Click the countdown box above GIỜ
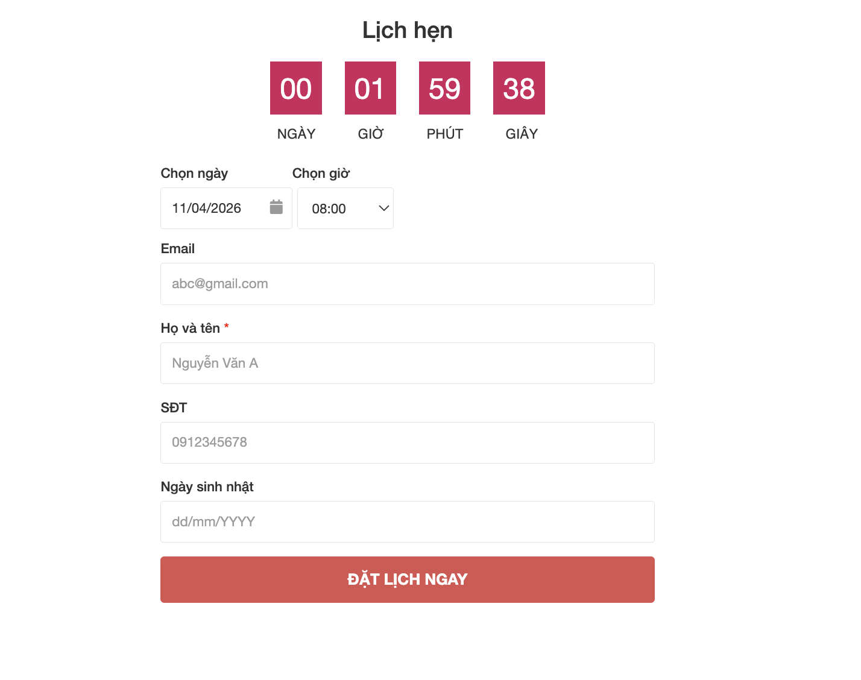861x680 pixels. coord(370,88)
